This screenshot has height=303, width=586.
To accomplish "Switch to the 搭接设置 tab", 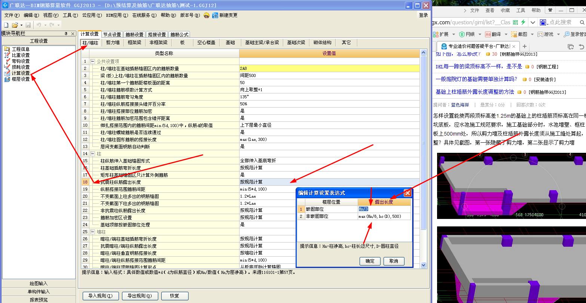I will (x=157, y=34).
